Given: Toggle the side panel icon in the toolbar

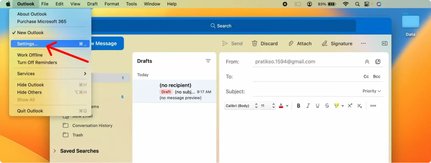Looking at the screenshot, I should tap(385, 43).
